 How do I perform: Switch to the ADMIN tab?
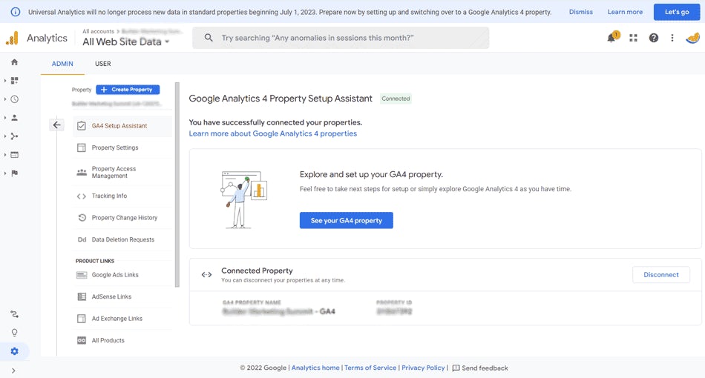(x=62, y=64)
